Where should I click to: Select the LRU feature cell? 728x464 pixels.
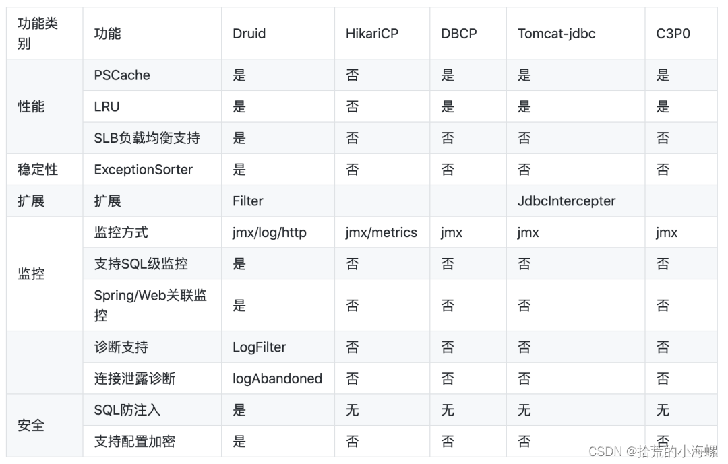(x=152, y=106)
